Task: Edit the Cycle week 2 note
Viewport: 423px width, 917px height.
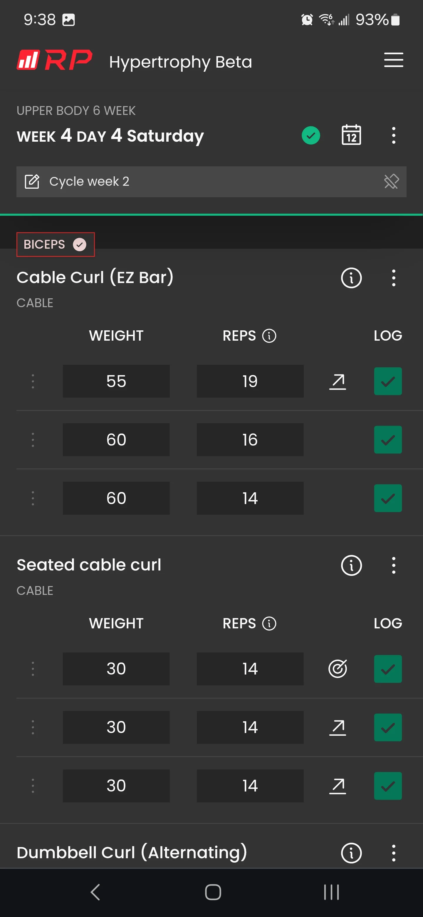Action: coord(32,182)
